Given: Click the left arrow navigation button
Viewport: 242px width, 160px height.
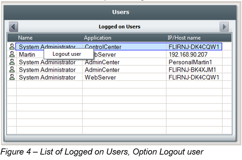Looking at the screenshot, I should [x=14, y=26].
